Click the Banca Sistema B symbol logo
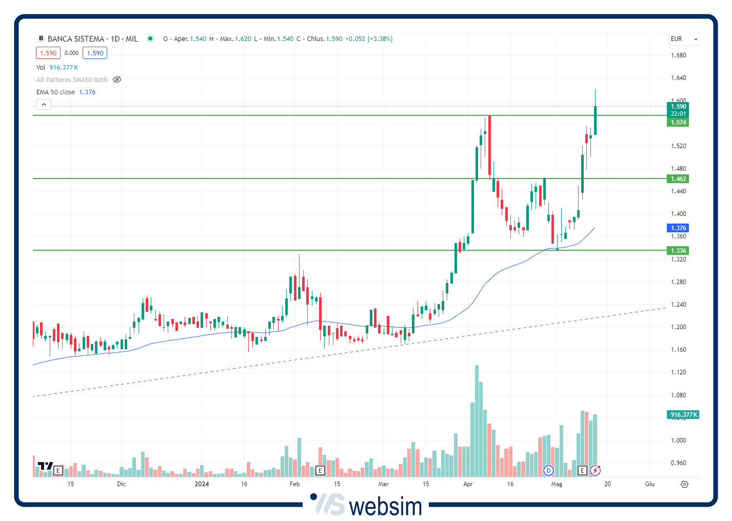The width and height of the screenshot is (732, 521). pos(41,38)
